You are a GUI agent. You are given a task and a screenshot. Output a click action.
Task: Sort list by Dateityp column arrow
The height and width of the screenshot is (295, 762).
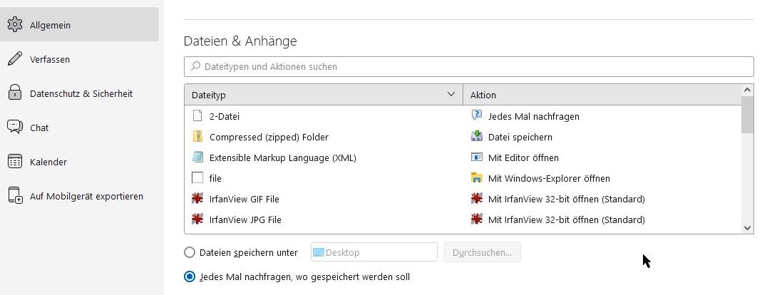[450, 95]
